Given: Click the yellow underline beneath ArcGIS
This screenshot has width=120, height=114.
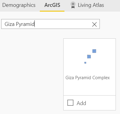Looking at the screenshot, I should tap(52, 11).
